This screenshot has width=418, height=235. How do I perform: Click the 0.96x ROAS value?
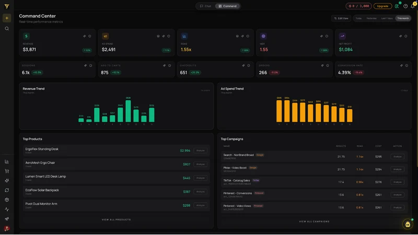[359, 182]
